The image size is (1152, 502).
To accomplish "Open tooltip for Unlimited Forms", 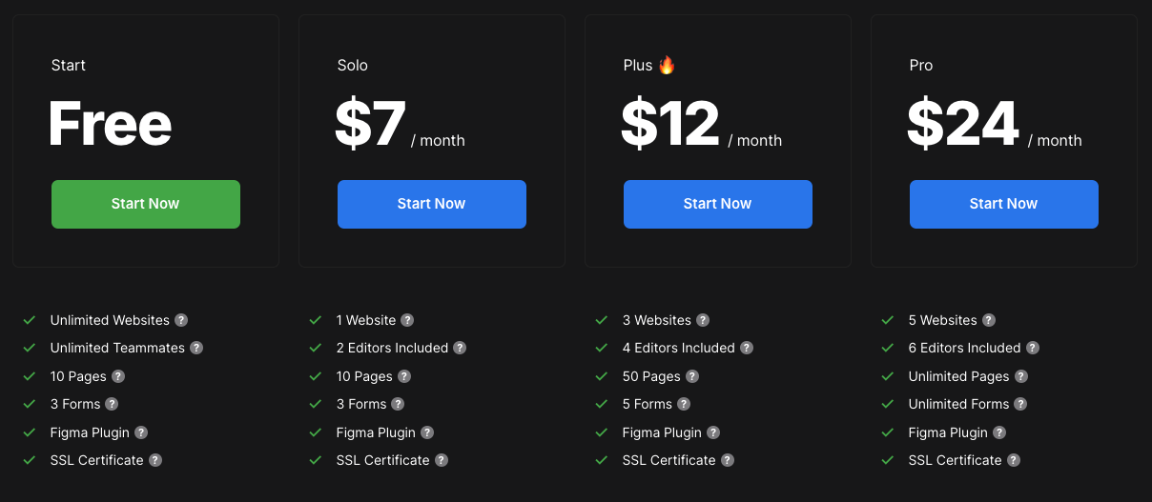I will [x=1020, y=405].
